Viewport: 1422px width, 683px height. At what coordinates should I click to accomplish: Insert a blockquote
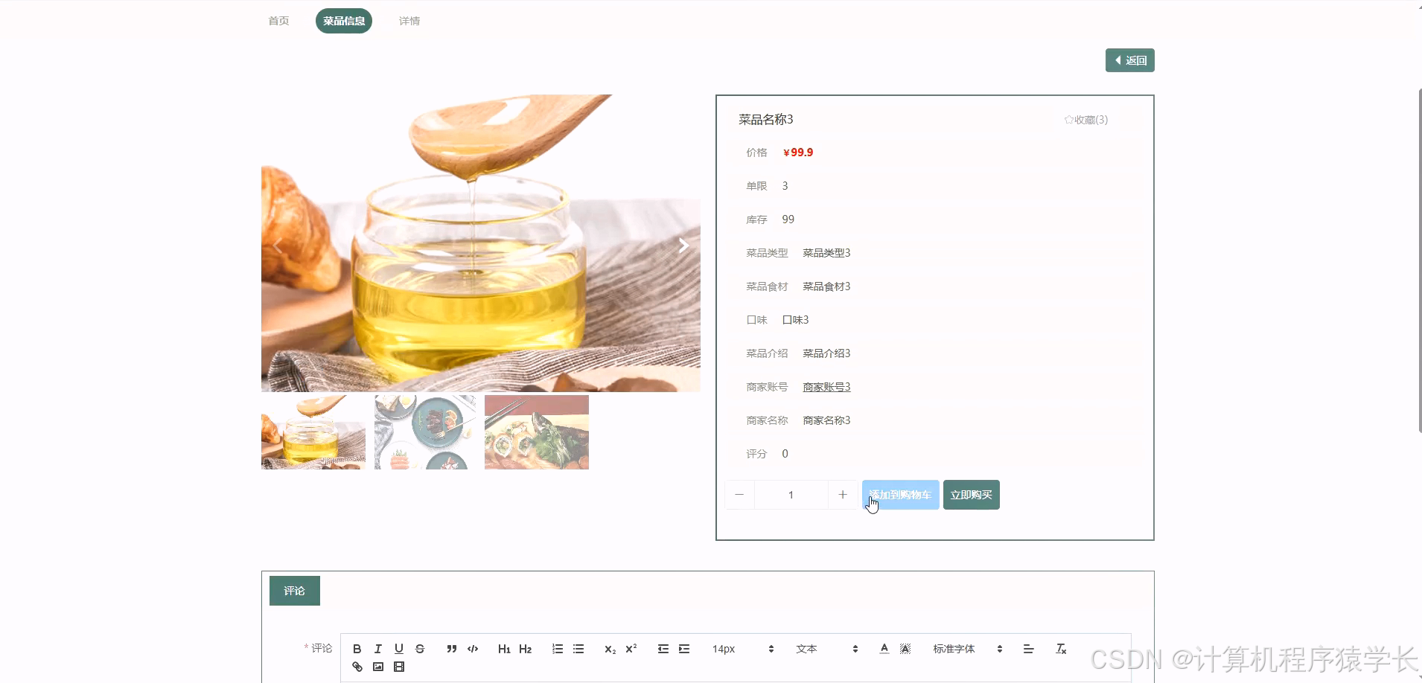pos(451,648)
